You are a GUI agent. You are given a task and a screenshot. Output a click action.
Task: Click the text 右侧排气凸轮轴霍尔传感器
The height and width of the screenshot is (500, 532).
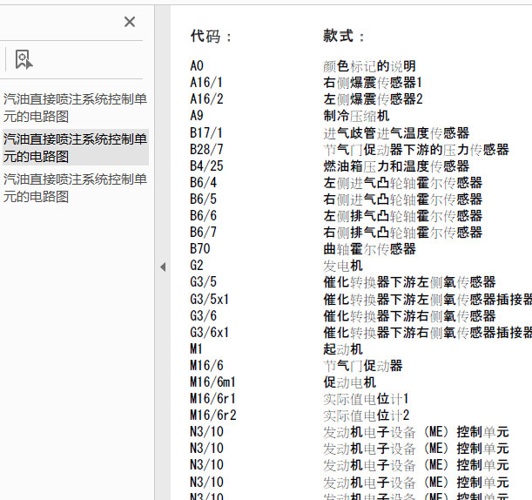(x=403, y=233)
